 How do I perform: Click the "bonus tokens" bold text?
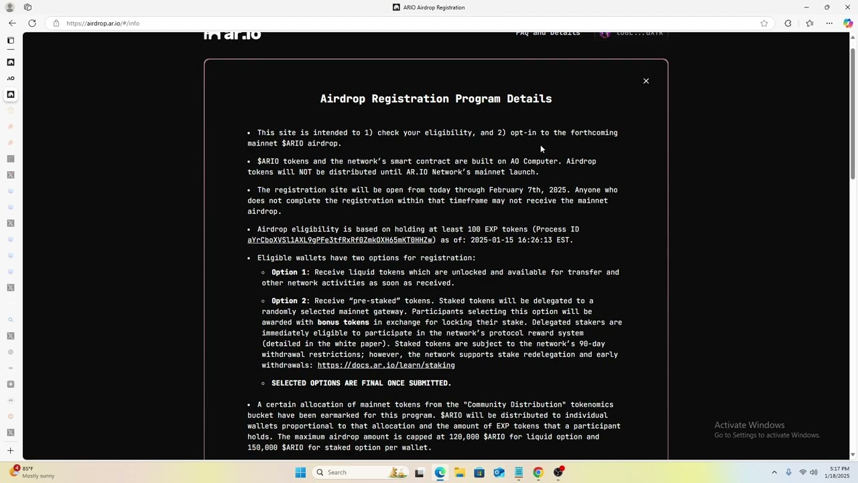click(343, 323)
